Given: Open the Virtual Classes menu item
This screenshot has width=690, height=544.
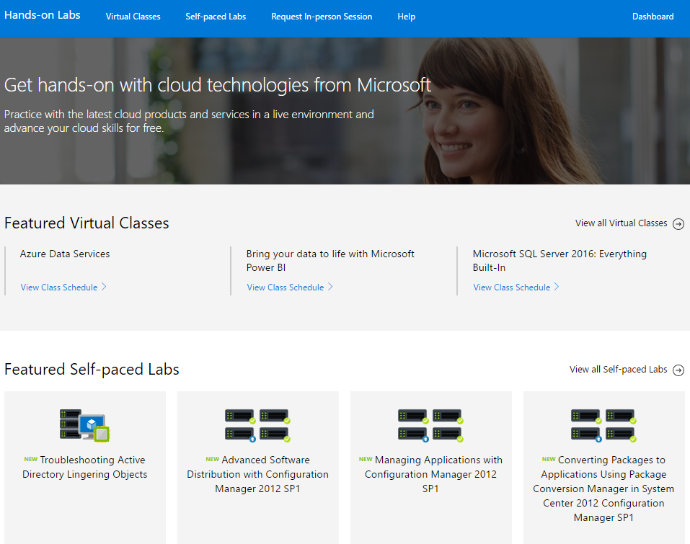Looking at the screenshot, I should pyautogui.click(x=133, y=17).
